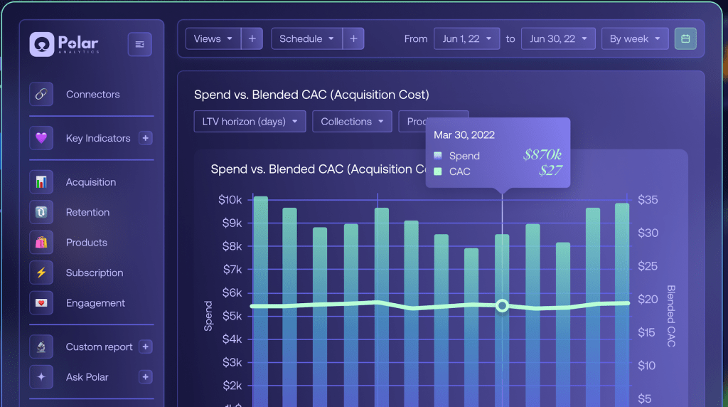Screen dimensions: 728x407
Task: Click the Spend vs. Blended CAC panel title
Action: click(311, 95)
